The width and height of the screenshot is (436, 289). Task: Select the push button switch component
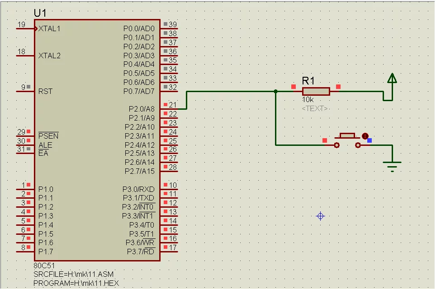point(347,140)
